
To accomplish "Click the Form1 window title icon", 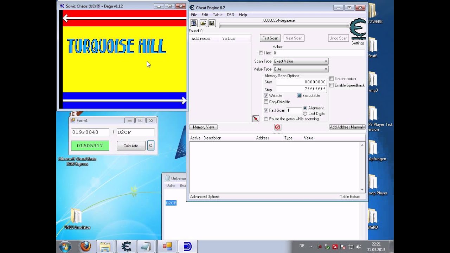I will point(73,120).
